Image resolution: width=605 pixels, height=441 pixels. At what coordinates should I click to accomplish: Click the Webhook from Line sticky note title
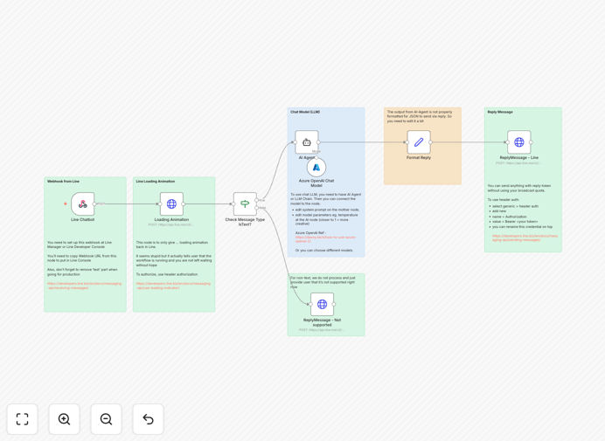click(x=63, y=181)
